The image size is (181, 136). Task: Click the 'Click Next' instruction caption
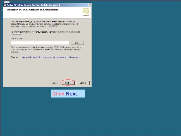coord(68,93)
